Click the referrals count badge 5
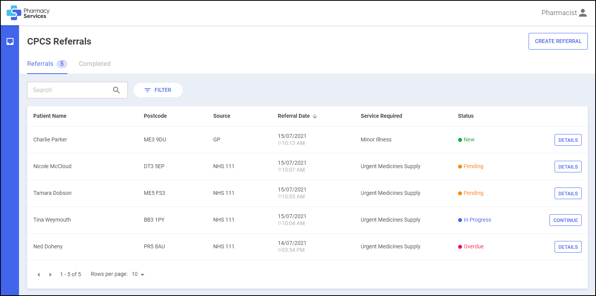 62,64
